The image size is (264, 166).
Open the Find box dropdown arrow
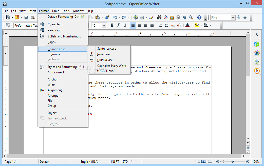(233, 17)
